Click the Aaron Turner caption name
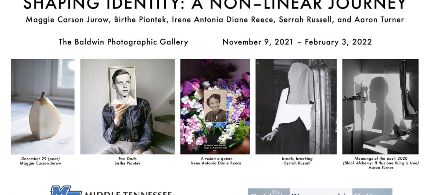430x195 pixels. point(381,167)
